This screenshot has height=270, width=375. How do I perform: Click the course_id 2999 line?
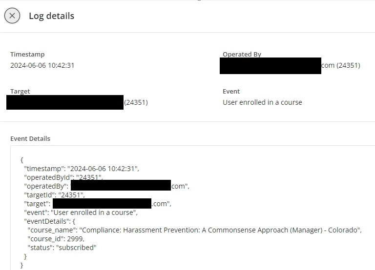click(56, 239)
